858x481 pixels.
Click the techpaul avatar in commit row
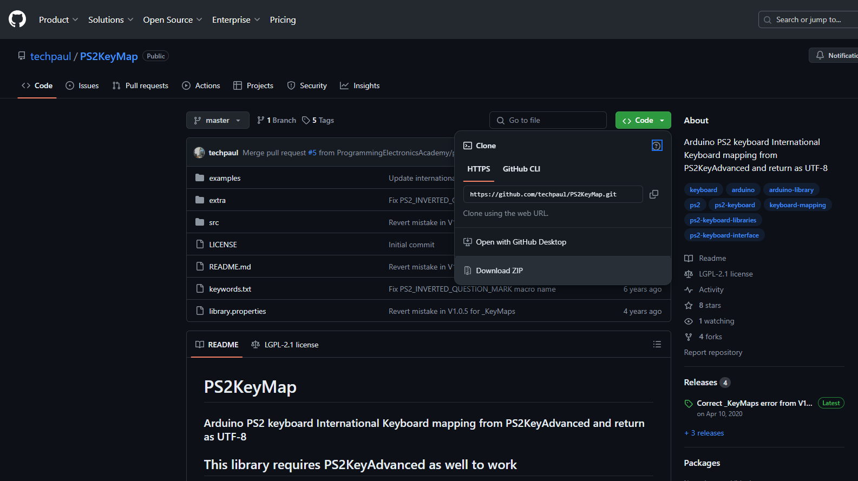tap(199, 153)
